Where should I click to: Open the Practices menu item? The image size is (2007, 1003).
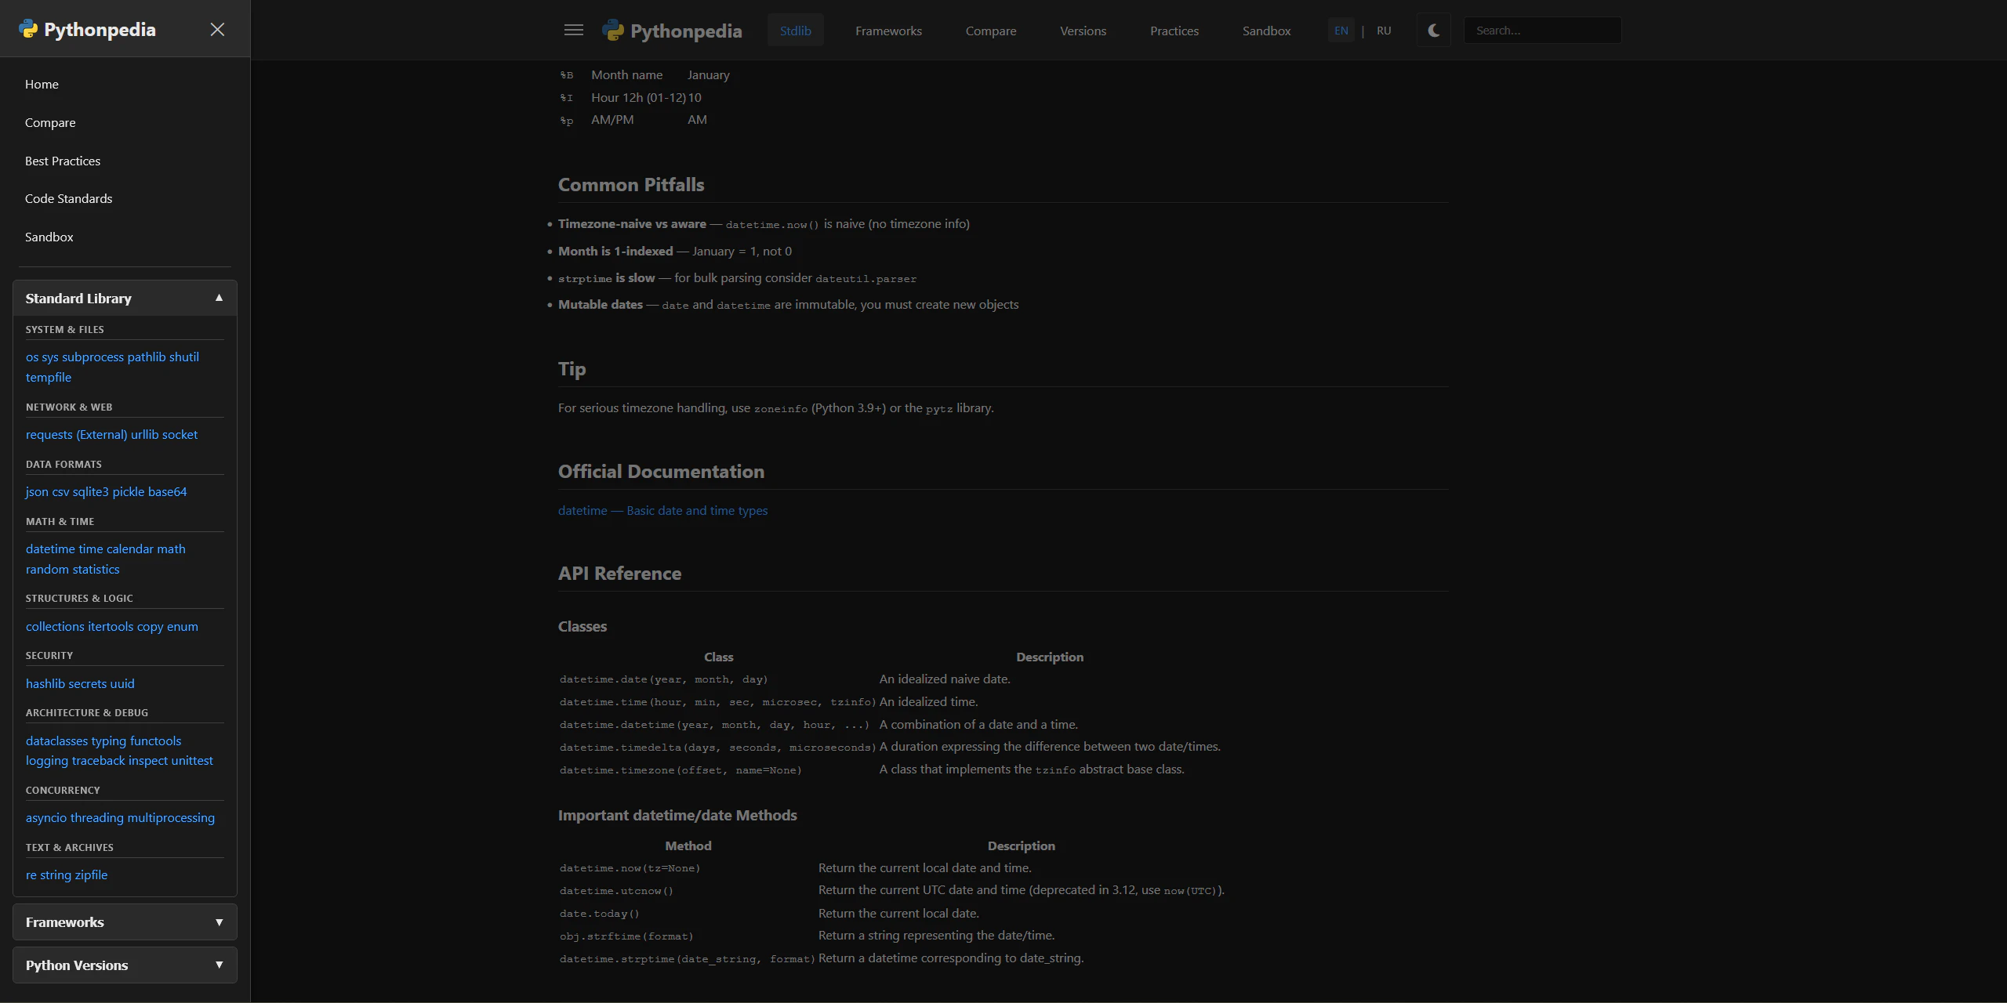1174,31
